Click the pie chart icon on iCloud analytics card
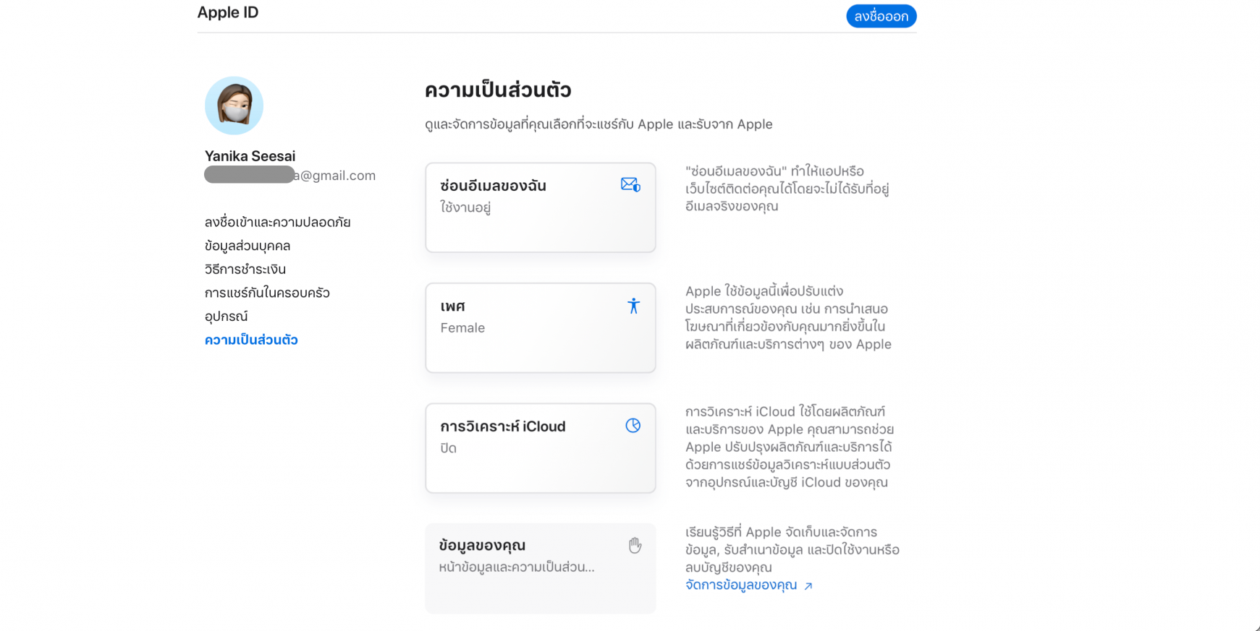 click(x=633, y=426)
